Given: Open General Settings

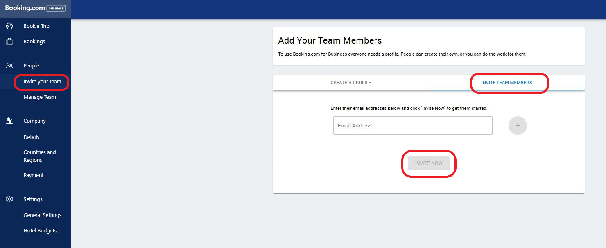Looking at the screenshot, I should [x=43, y=215].
